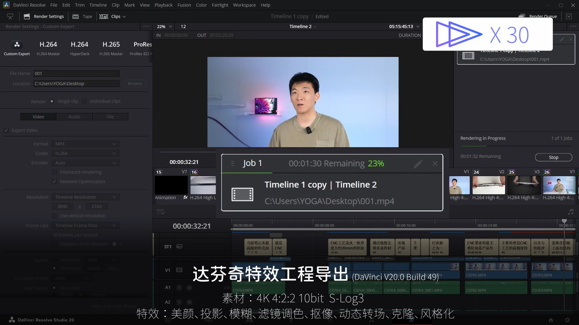Click the music note icon above the timeline
The width and height of the screenshot is (579, 325).
(571, 212)
